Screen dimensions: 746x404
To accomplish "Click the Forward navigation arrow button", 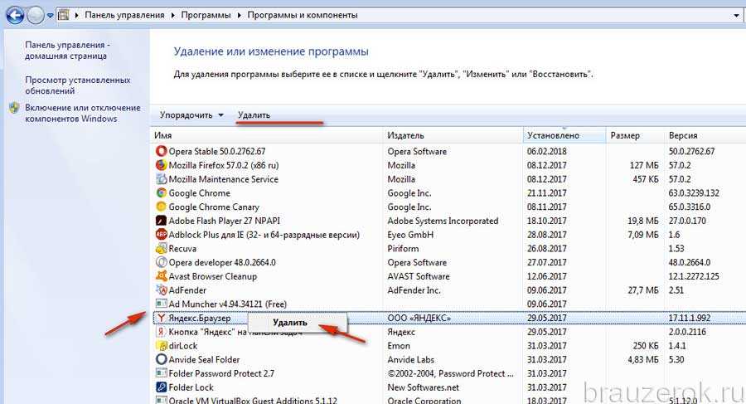I will [x=35, y=15].
